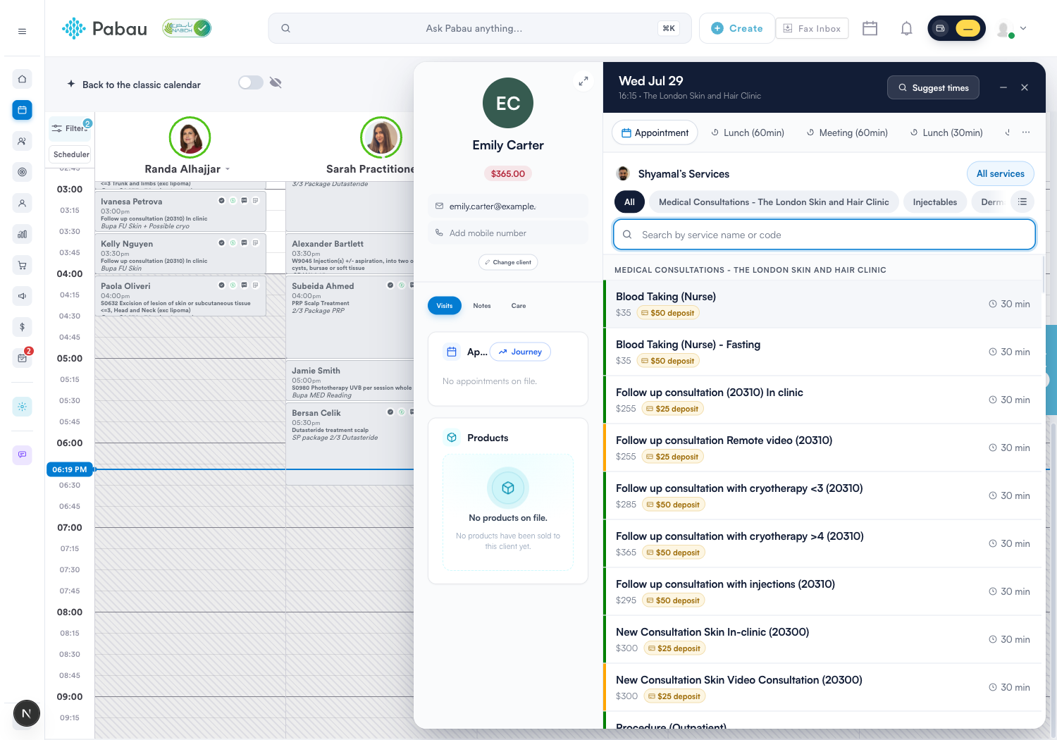Click the Suggest times button
Viewport: 1057px width, 740px height.
coord(933,87)
